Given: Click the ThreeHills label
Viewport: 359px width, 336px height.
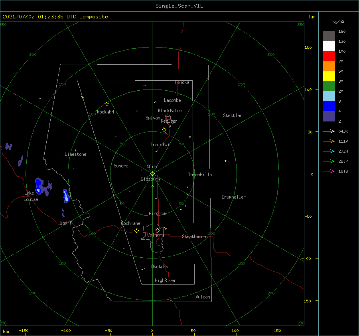Looking at the screenshot, I should click(200, 175).
